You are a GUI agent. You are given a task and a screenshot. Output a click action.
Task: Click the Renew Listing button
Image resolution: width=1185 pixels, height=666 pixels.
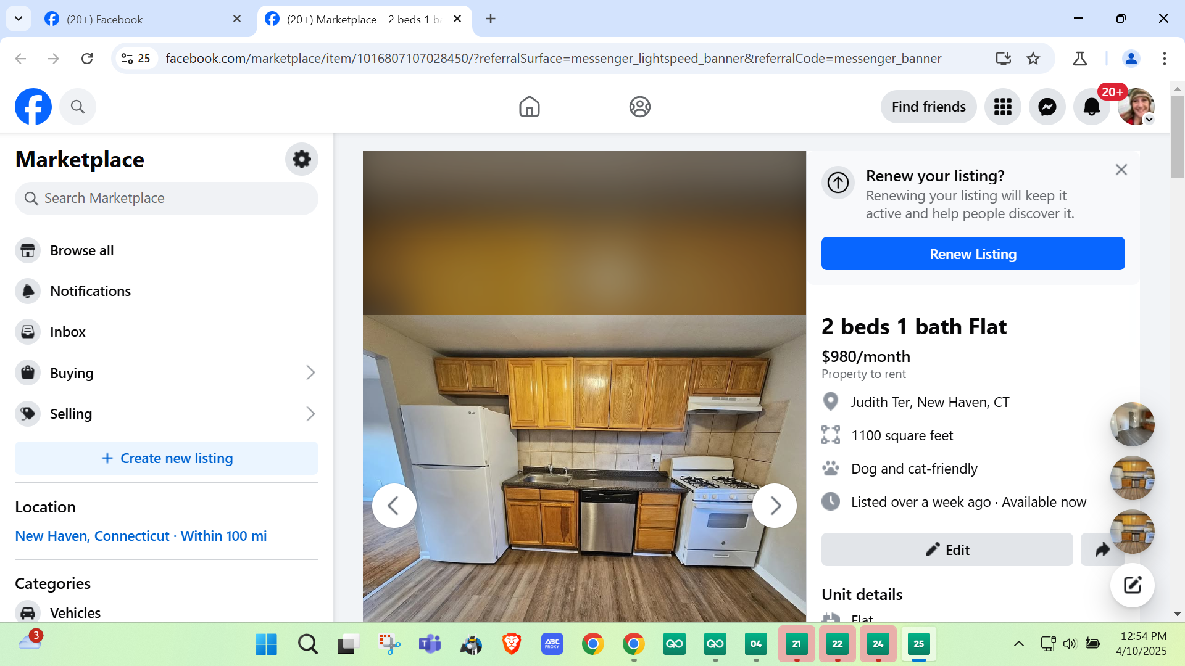(x=973, y=253)
